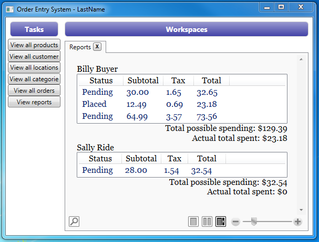Select the Reports tab
This screenshot has width=319, height=242.
80,47
